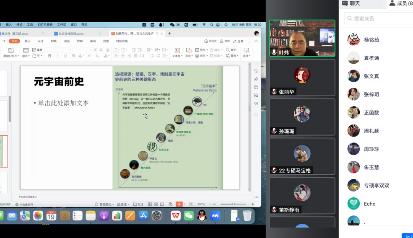Open the Shapes (形状) dropdown
Screen dimensions: 413x238
[189, 56]
